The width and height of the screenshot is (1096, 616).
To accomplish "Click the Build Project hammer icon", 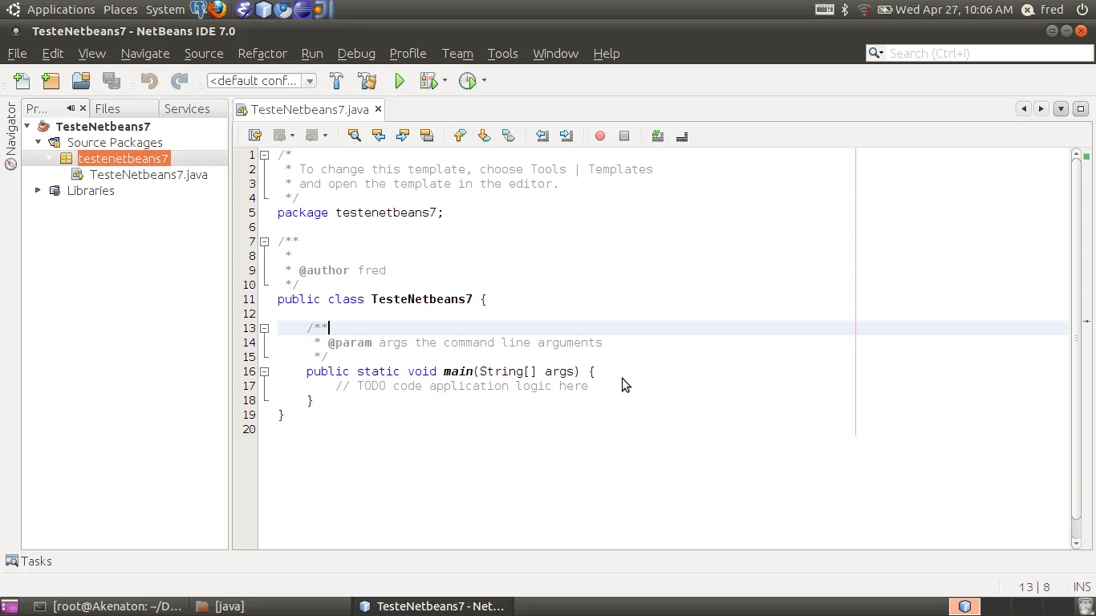I will coord(336,81).
